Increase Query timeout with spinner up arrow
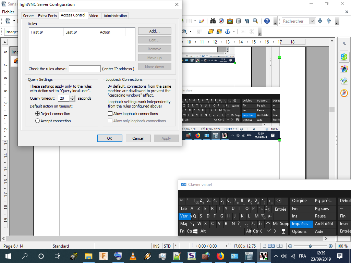 (x=72, y=97)
